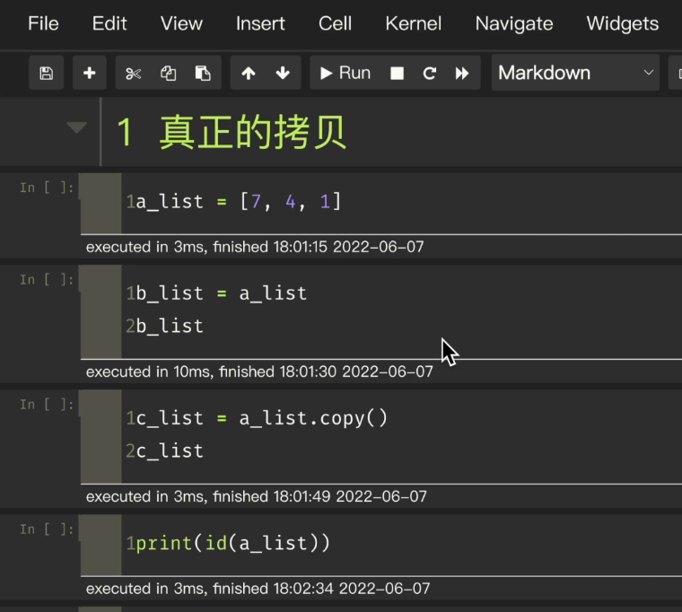Insert a new cell with plus icon
682x612 pixels.
click(x=89, y=74)
